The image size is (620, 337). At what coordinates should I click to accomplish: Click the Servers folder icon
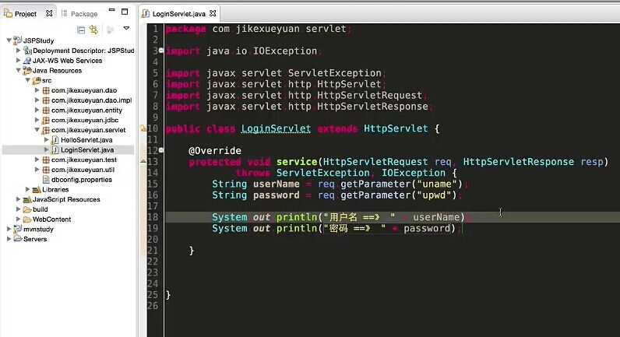coord(18,239)
